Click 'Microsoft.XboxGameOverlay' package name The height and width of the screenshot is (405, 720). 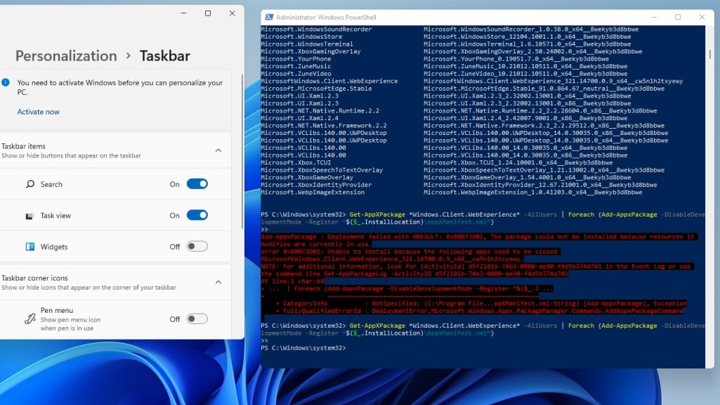307,177
